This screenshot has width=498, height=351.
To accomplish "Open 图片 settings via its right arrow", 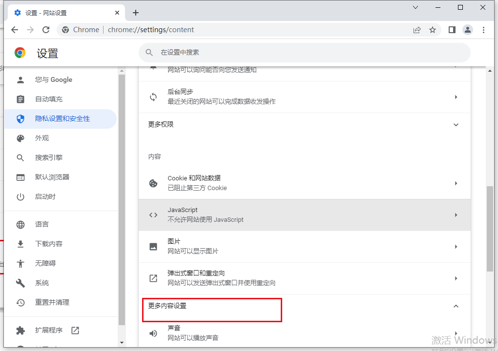I will click(456, 247).
